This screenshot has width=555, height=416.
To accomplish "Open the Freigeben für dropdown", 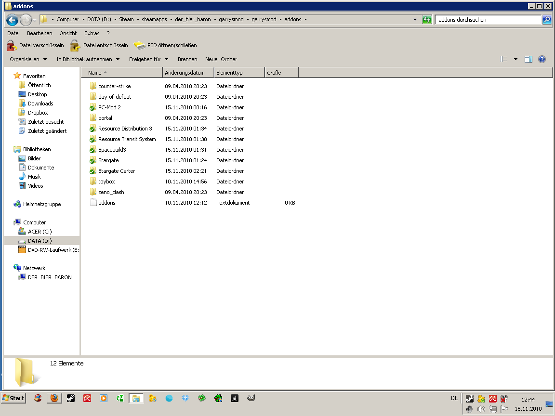I will (x=148, y=59).
